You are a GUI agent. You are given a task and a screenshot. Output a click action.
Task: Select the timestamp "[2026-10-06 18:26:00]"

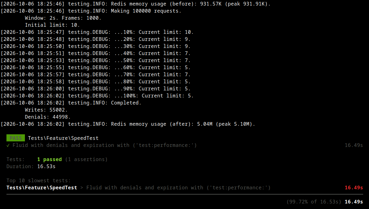click(x=33, y=89)
